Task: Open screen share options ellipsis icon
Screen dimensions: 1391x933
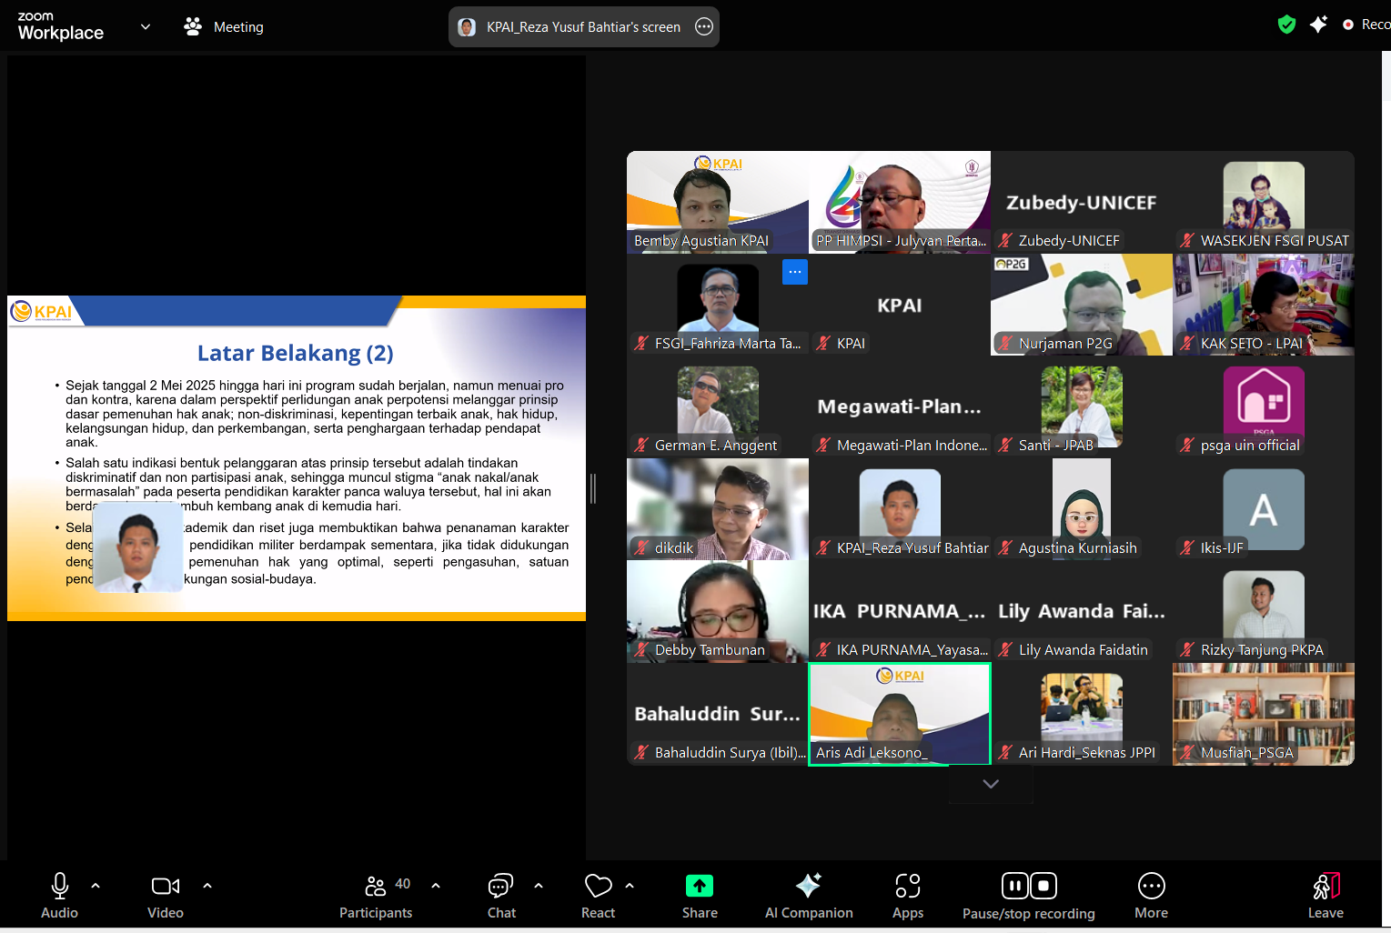Action: tap(704, 27)
